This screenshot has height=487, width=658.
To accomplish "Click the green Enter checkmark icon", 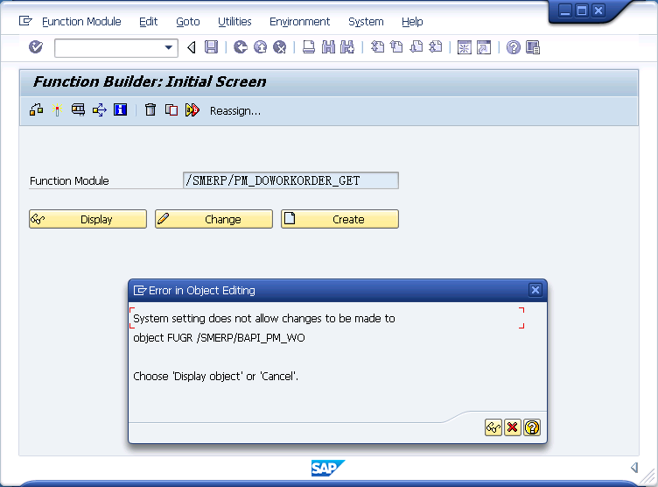I will 36,47.
